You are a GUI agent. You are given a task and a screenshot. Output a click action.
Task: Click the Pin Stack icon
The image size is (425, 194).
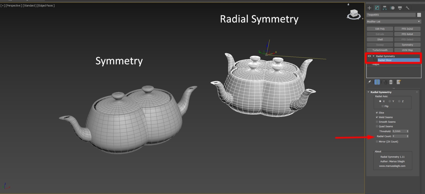[x=369, y=82]
